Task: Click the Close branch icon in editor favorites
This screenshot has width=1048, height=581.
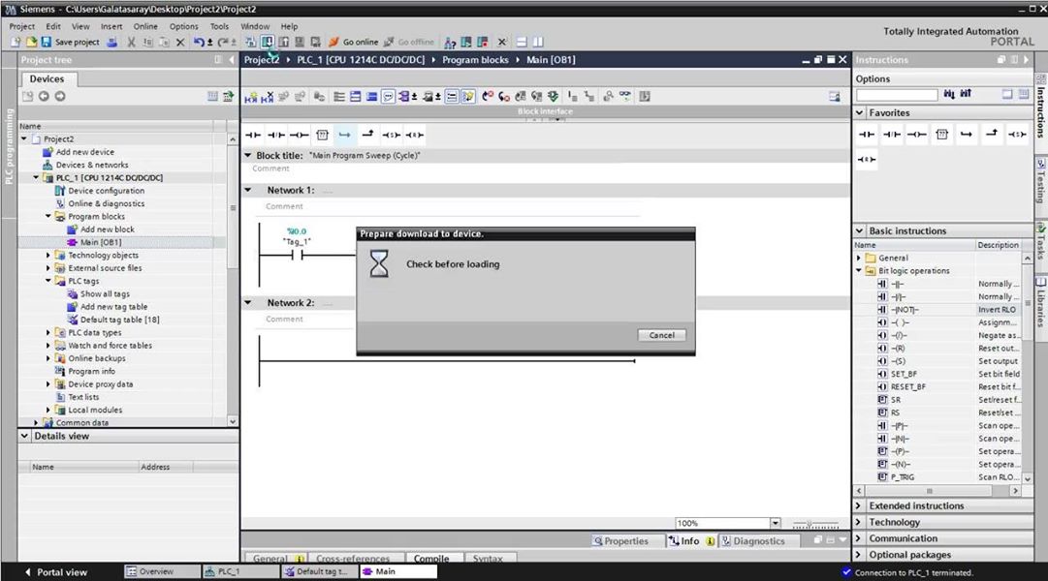Action: click(x=367, y=135)
